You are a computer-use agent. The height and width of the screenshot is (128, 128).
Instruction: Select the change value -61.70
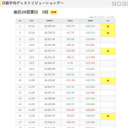70,33
